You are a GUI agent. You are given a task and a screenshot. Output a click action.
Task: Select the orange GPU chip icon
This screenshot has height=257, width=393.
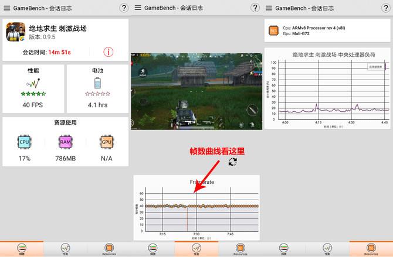[107, 142]
